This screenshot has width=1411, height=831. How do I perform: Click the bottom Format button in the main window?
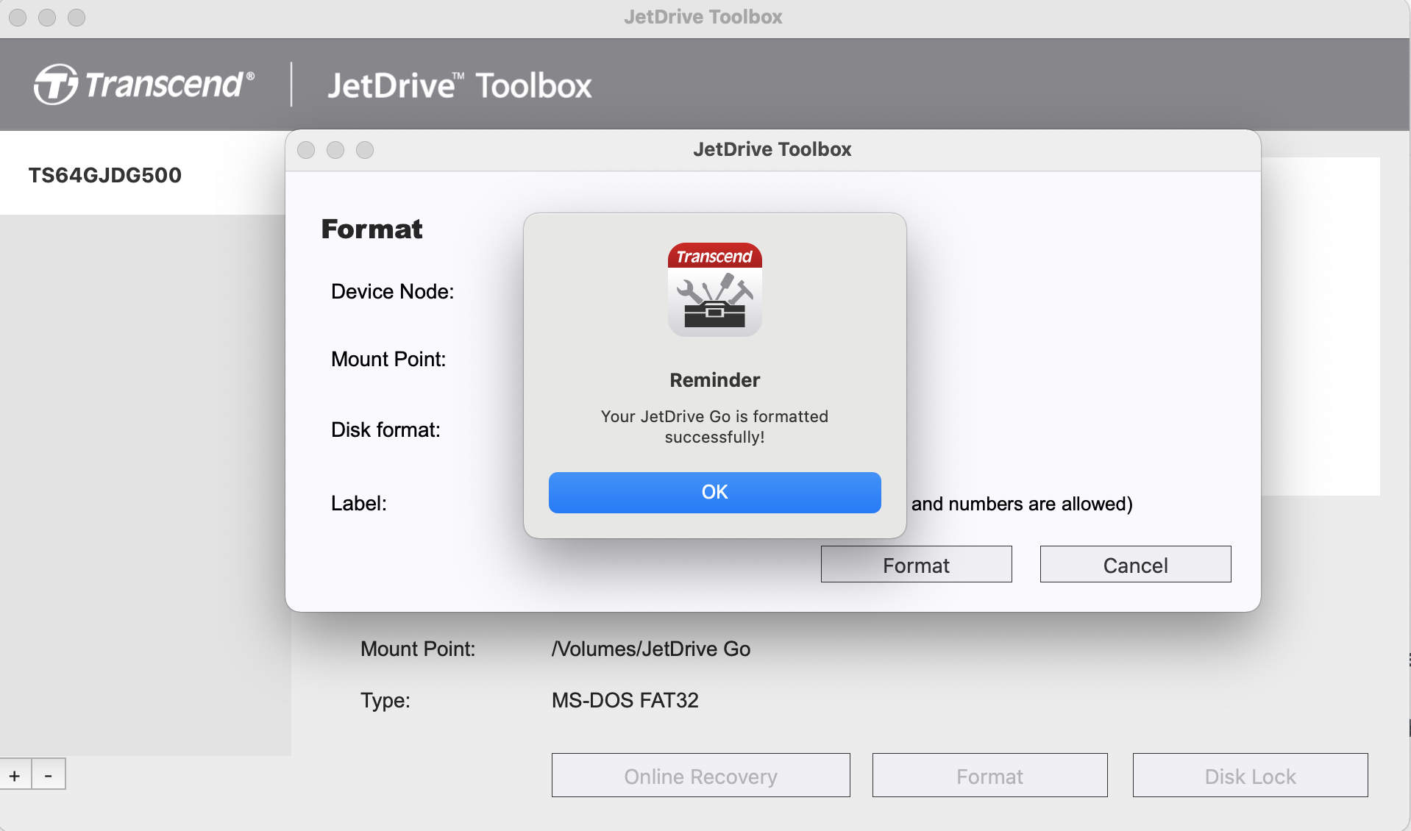coord(989,775)
